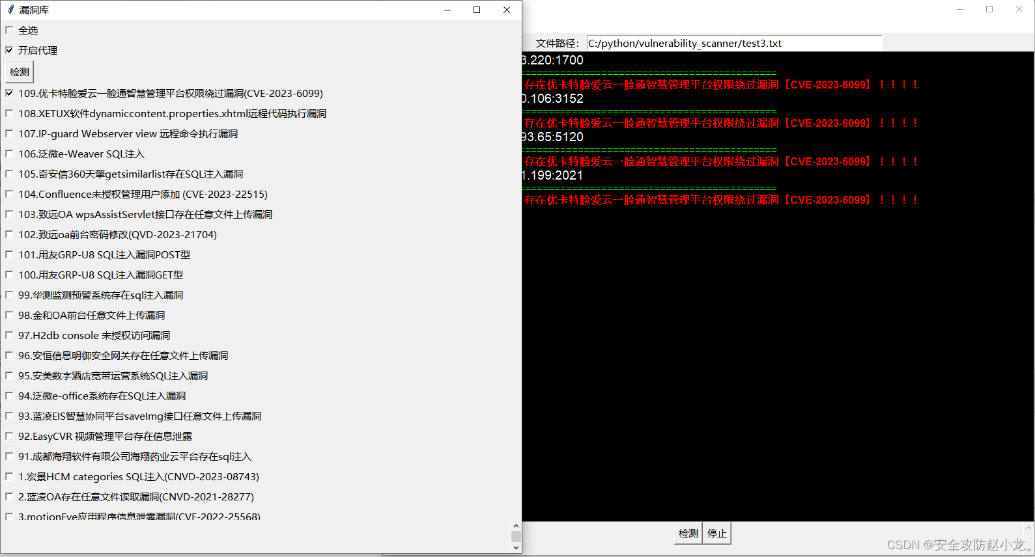Check item 91 成都海翔药业云平台
1035x557 pixels.
[x=9, y=456]
